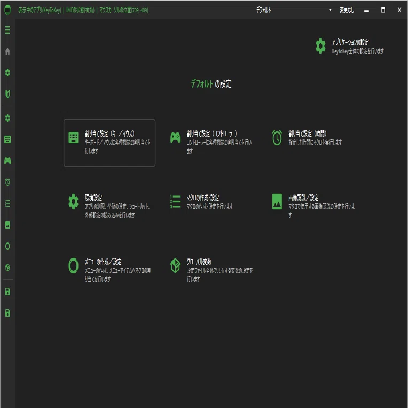
Task: Click sidebar gear icon above the keyboard icon
Action: [7, 118]
